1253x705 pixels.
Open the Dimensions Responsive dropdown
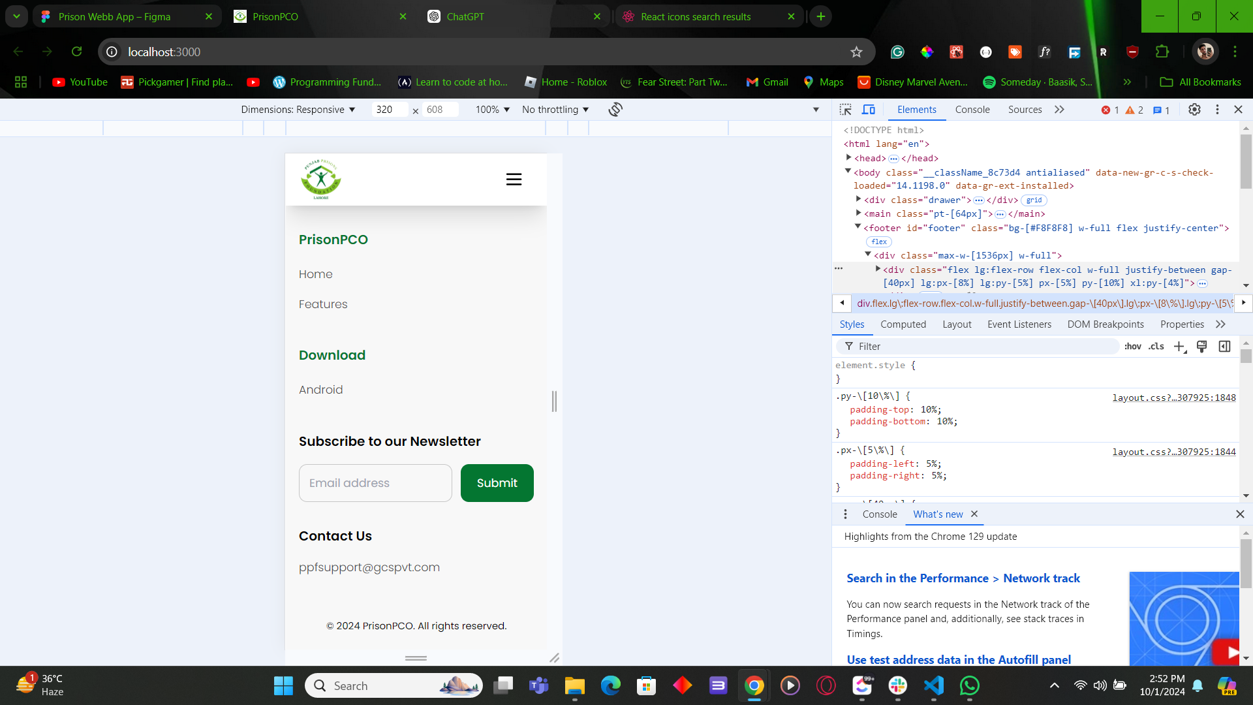298,110
